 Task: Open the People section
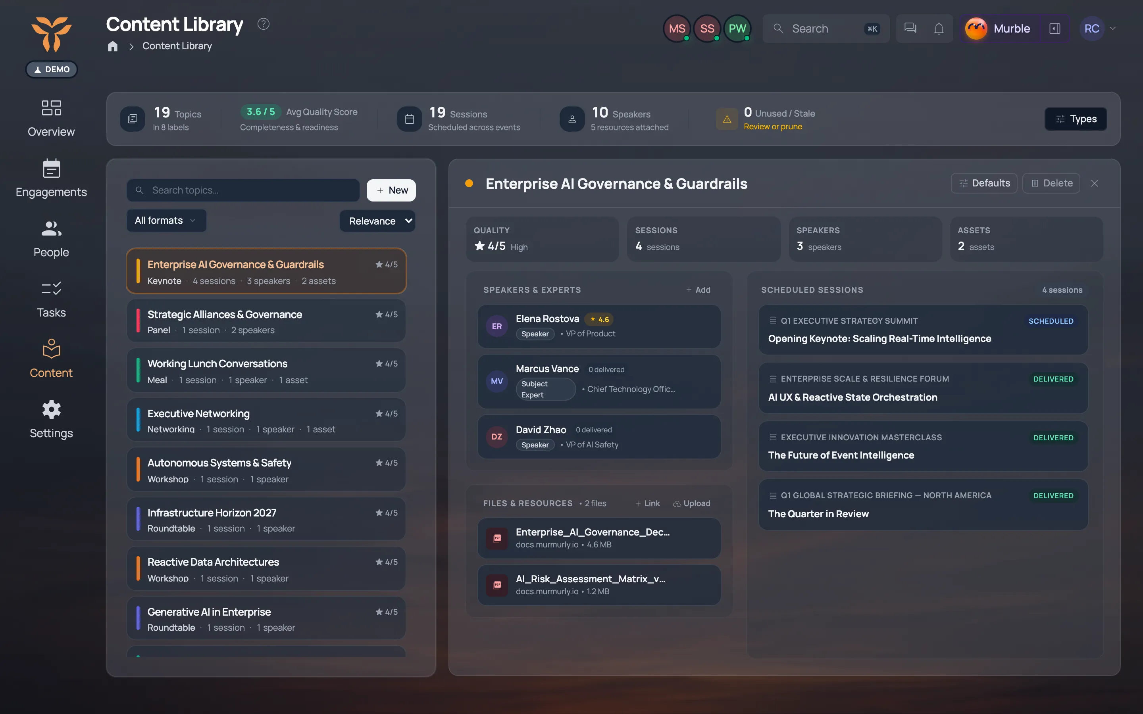click(x=51, y=239)
